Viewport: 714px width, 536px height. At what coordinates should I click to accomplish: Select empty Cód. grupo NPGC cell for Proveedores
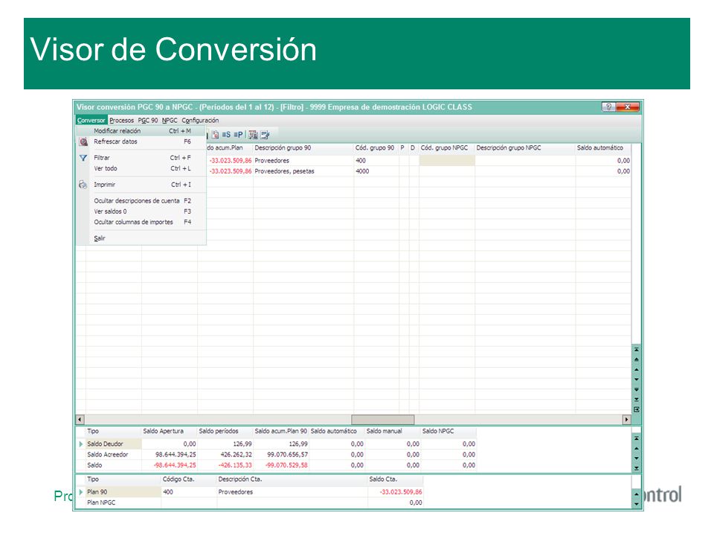point(447,161)
